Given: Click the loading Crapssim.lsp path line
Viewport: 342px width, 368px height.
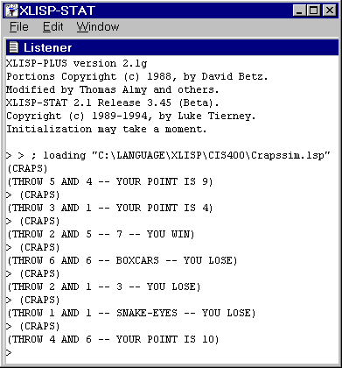Looking at the screenshot, I should point(168,155).
